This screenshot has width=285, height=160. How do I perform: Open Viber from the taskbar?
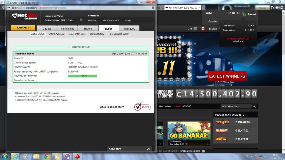click(x=67, y=156)
